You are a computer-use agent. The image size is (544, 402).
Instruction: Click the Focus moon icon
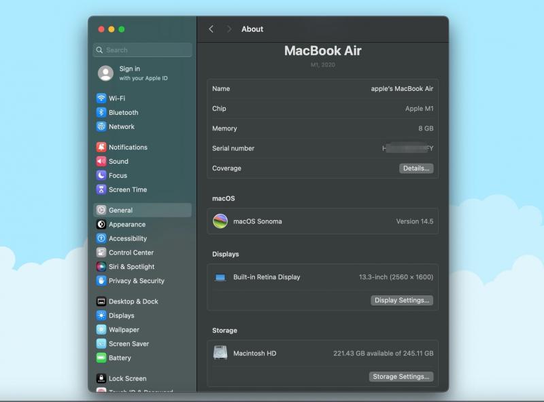(x=101, y=175)
